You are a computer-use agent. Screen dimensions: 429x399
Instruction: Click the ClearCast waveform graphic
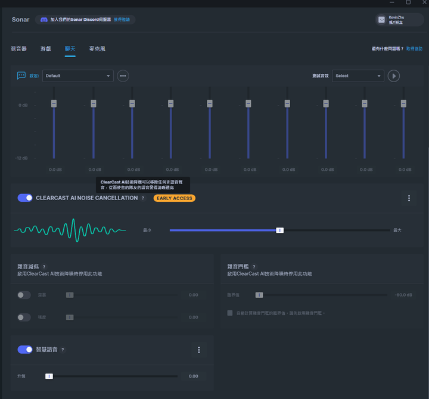(x=70, y=230)
